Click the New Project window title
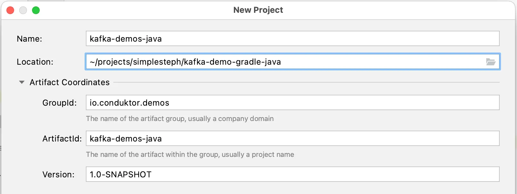This screenshot has height=194, width=517. pos(258,10)
